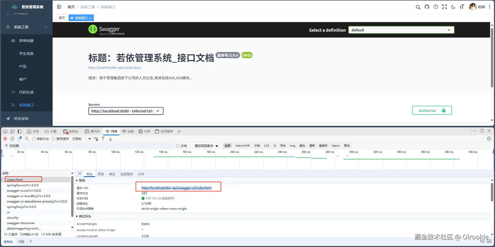Viewport: 495px width, 247px height.
Task: Click the Swagger page vertical scrollbar
Action: tap(492, 58)
